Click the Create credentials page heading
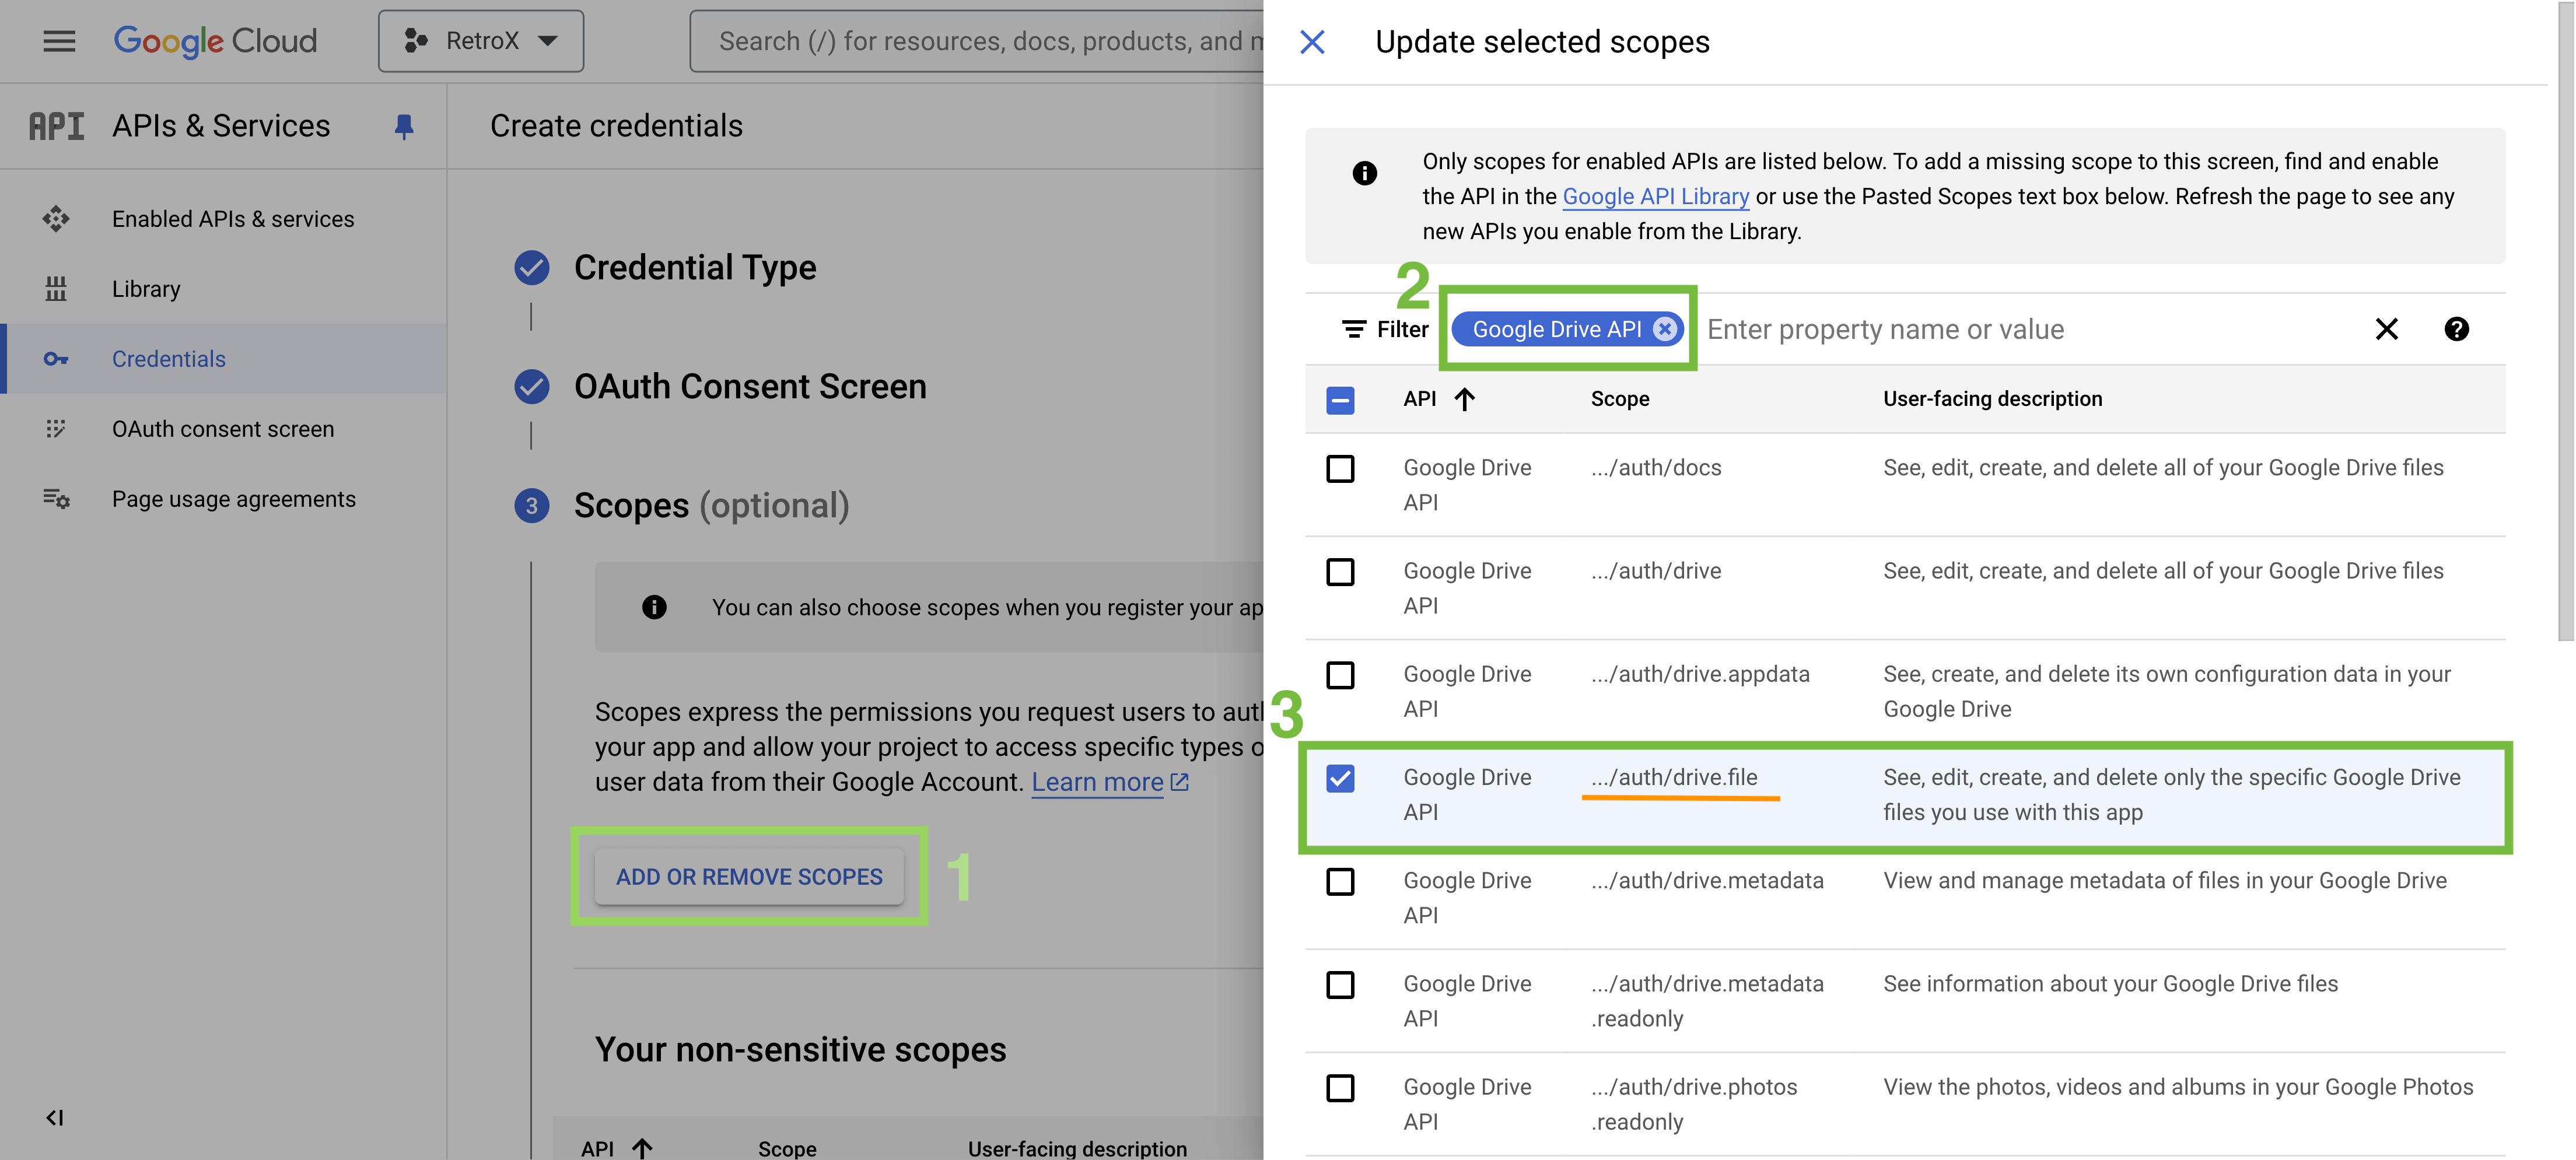The height and width of the screenshot is (1160, 2576). click(x=616, y=126)
